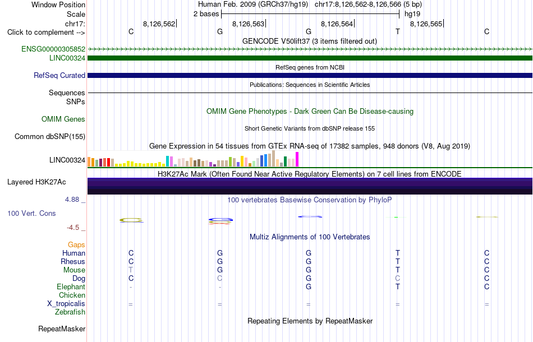Click the Elephant species label
Image resolution: width=533 pixels, height=342 pixels.
point(71,286)
